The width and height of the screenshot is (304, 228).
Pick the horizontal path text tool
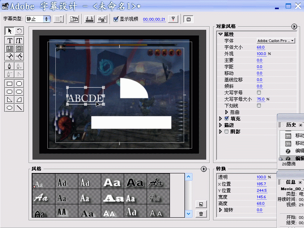coord(10,57)
